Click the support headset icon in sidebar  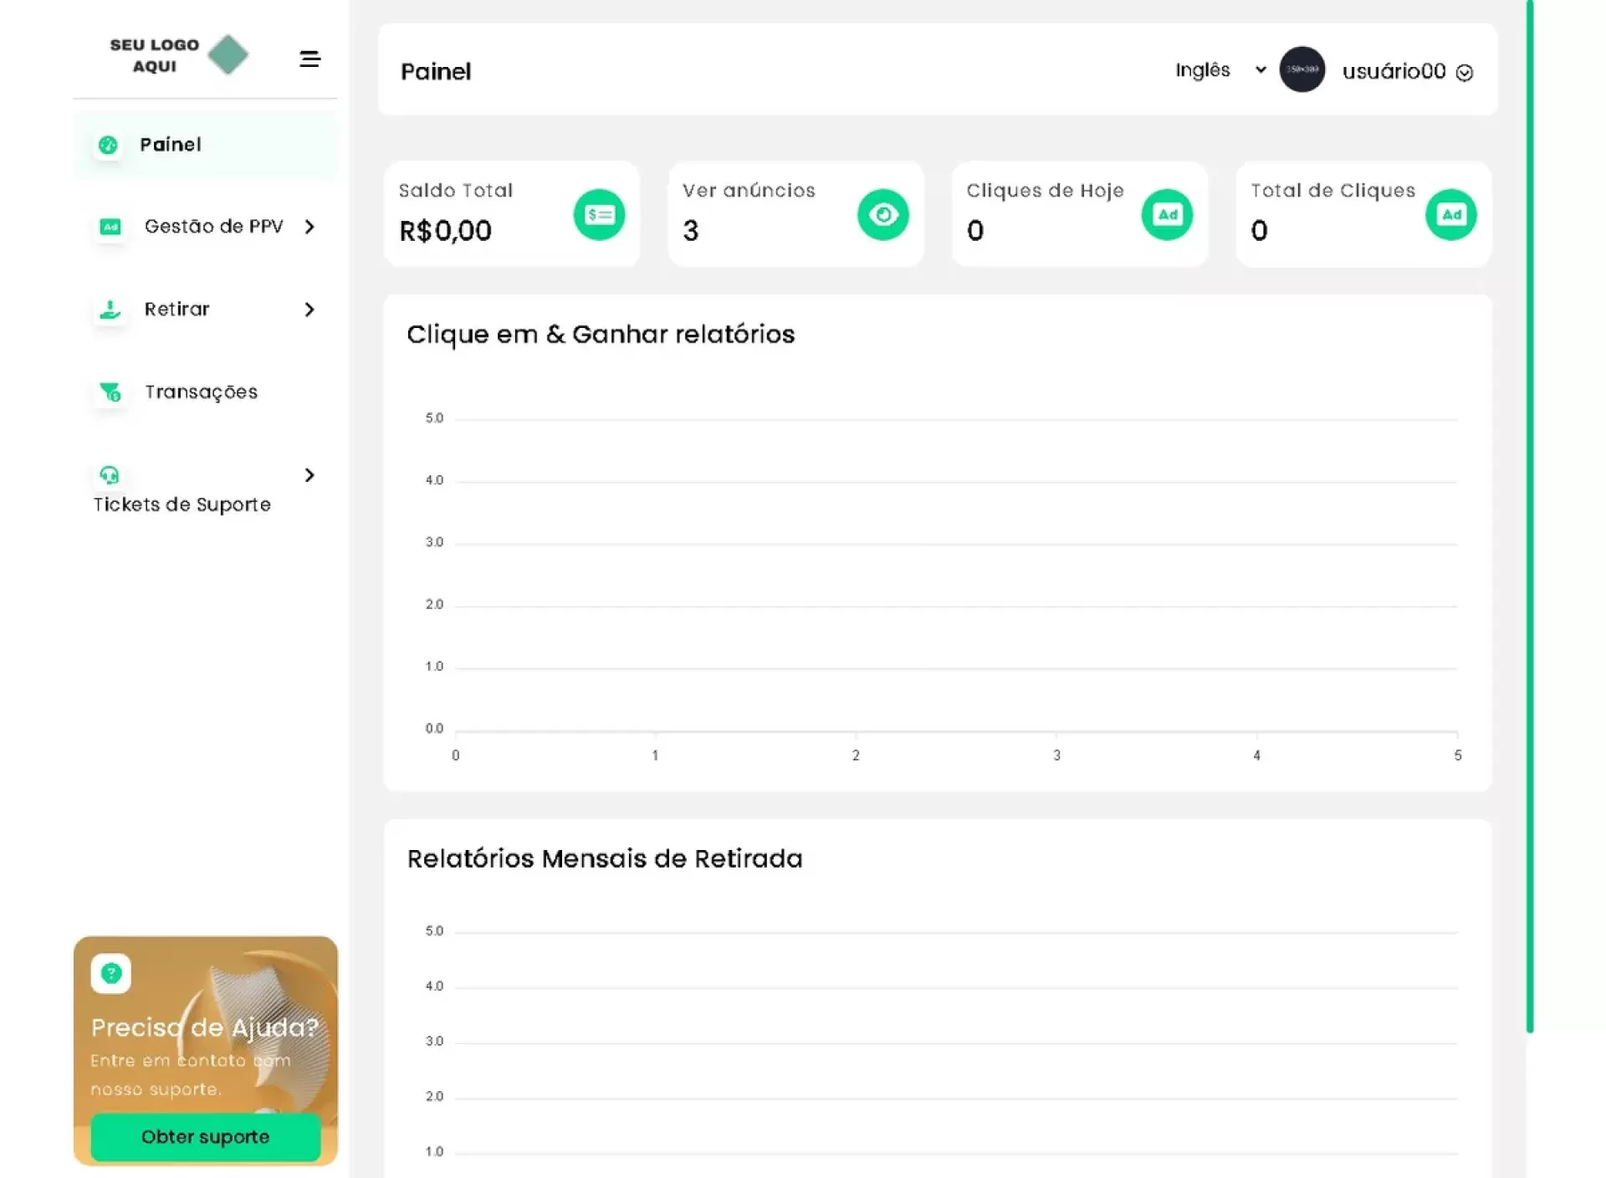click(110, 475)
